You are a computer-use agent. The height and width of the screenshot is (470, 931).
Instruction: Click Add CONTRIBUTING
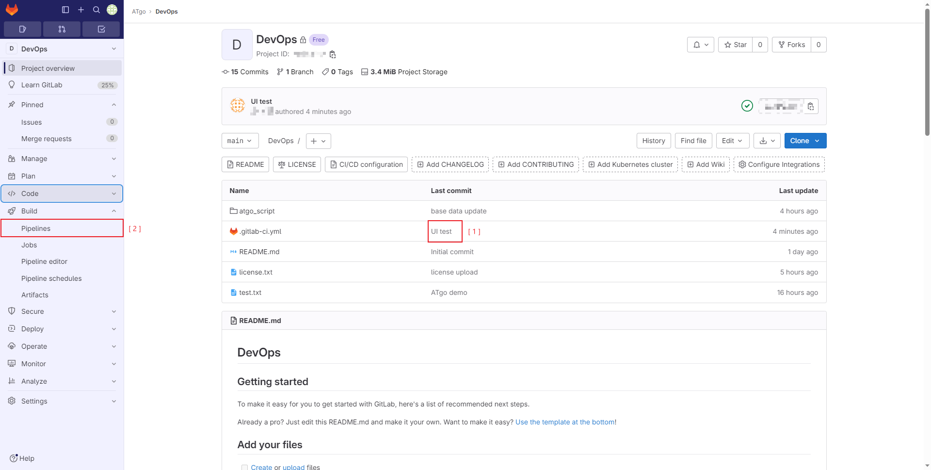pyautogui.click(x=536, y=164)
